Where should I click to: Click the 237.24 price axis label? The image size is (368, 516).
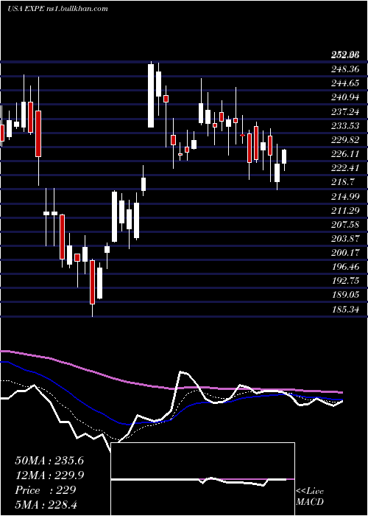click(344, 112)
